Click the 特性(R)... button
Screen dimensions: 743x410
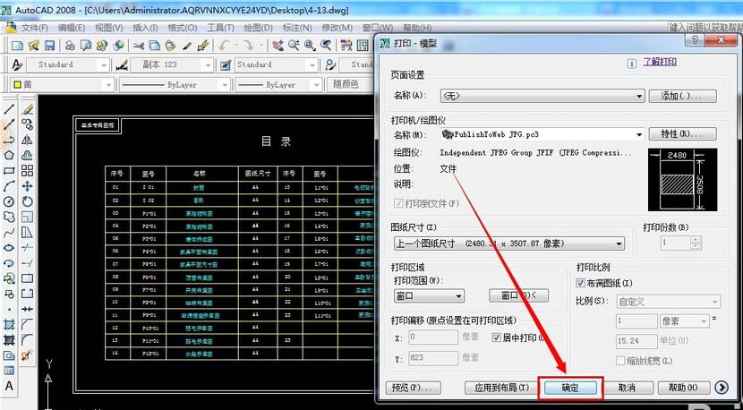pyautogui.click(x=682, y=134)
